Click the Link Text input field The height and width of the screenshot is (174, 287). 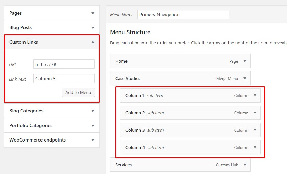click(64, 79)
